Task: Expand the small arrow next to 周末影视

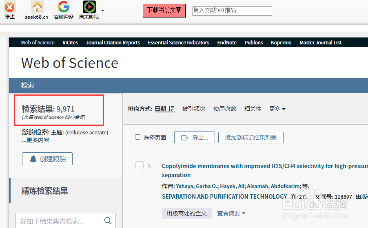Action: point(102,11)
